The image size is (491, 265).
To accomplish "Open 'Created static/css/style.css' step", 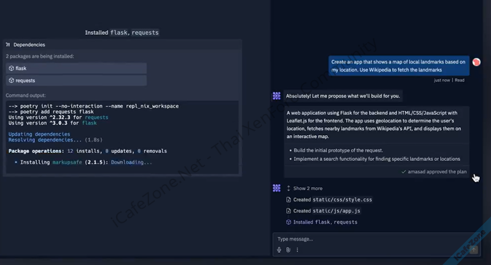I will pyautogui.click(x=332, y=200).
